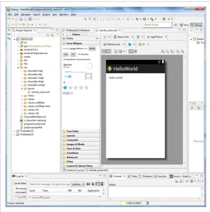Expand the PicReader1.0 project

pyautogui.click(x=14, y=131)
